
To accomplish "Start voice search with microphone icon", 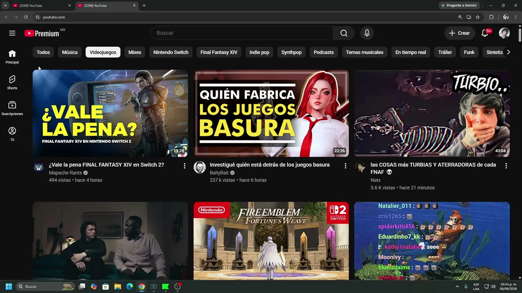I will click(x=367, y=33).
